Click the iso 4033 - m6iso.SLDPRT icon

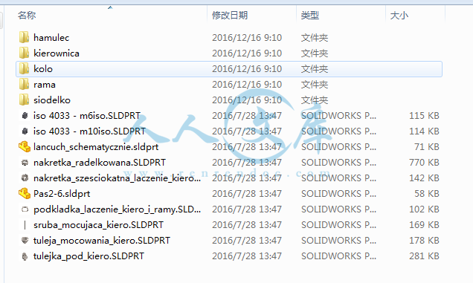(25, 115)
